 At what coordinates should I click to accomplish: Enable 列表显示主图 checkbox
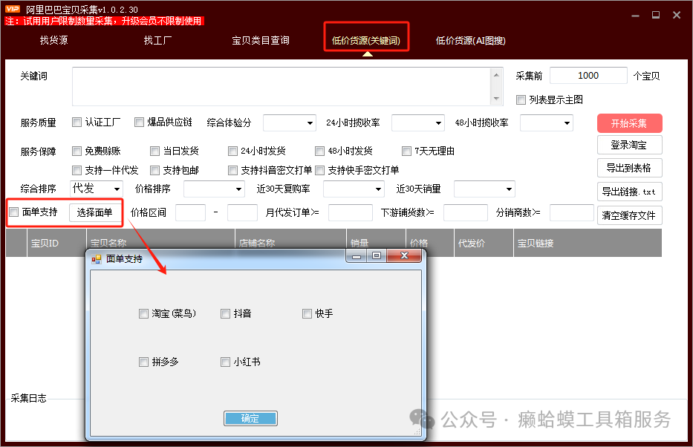pyautogui.click(x=521, y=99)
